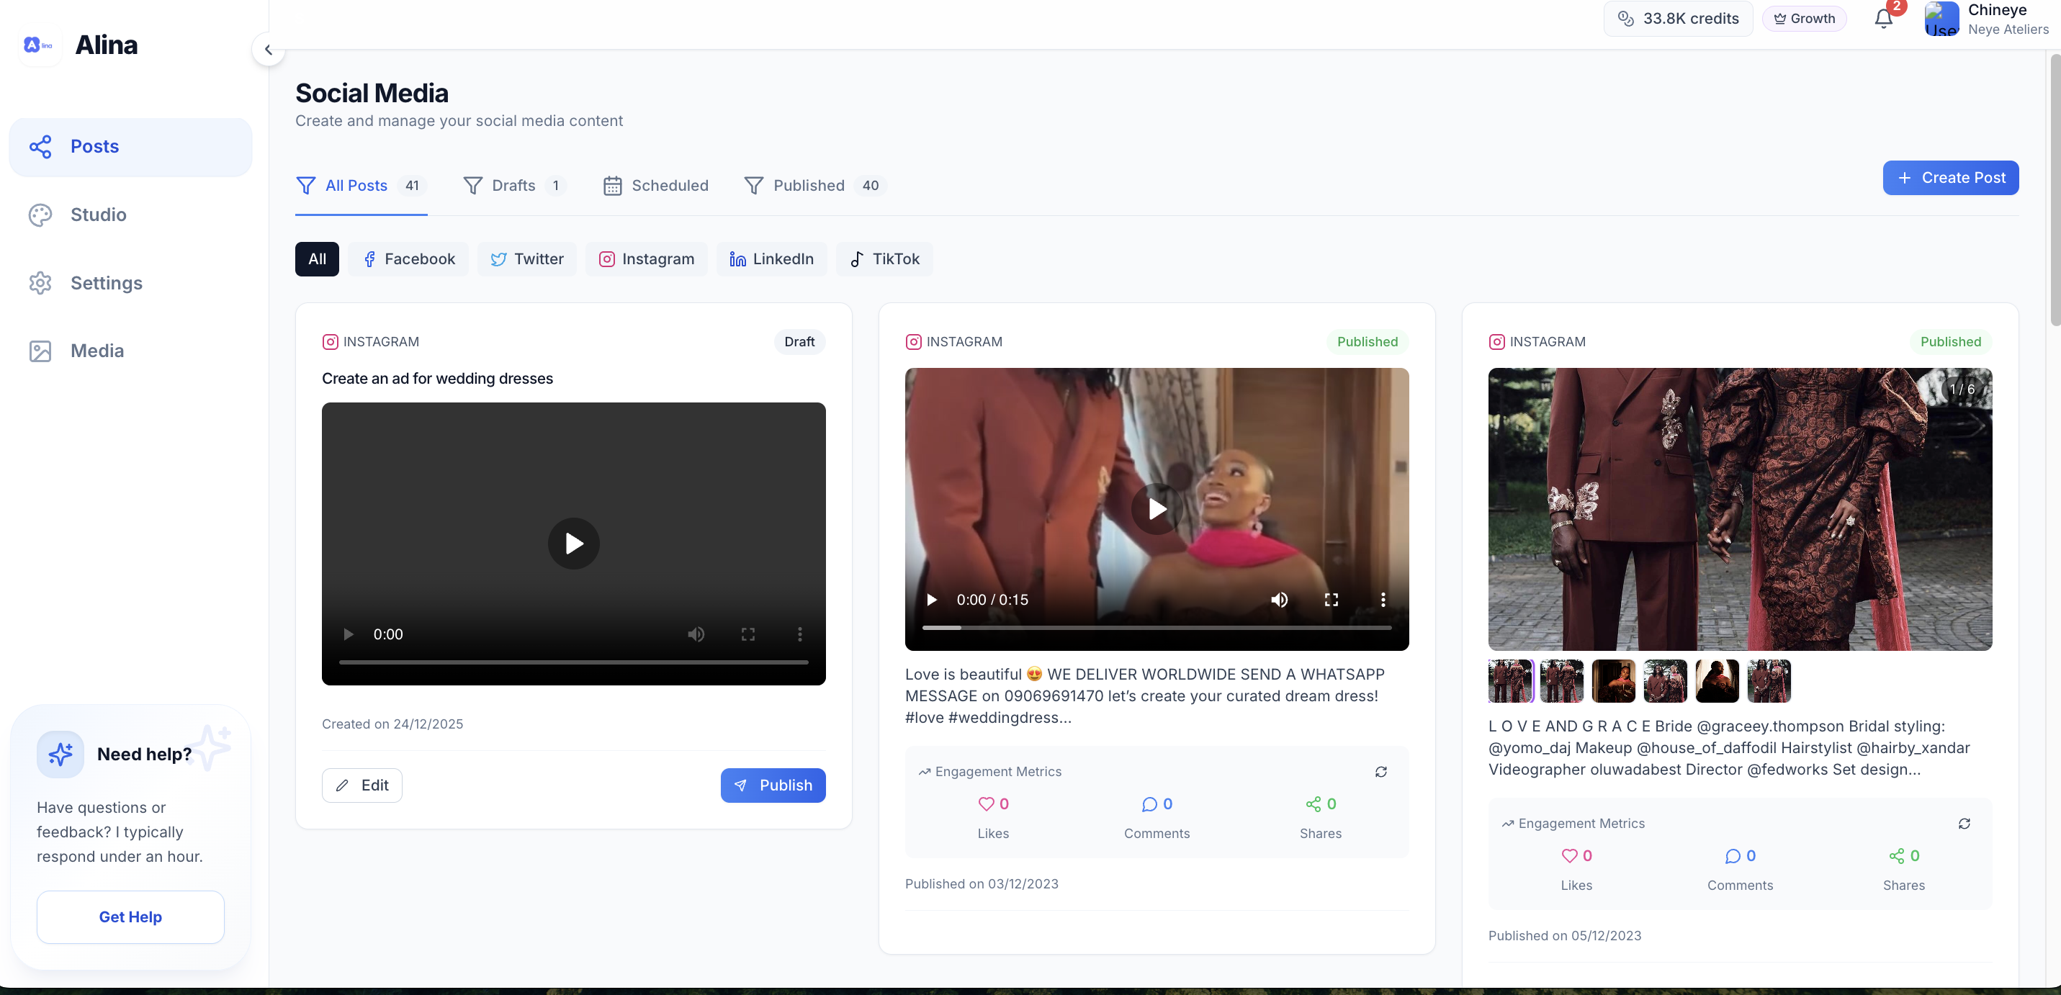Image resolution: width=2061 pixels, height=995 pixels.
Task: Refresh engagement metrics on the published video post
Action: (1382, 771)
